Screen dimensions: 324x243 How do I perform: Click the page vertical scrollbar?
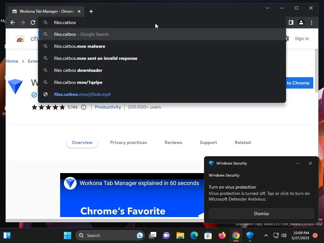tap(316, 71)
